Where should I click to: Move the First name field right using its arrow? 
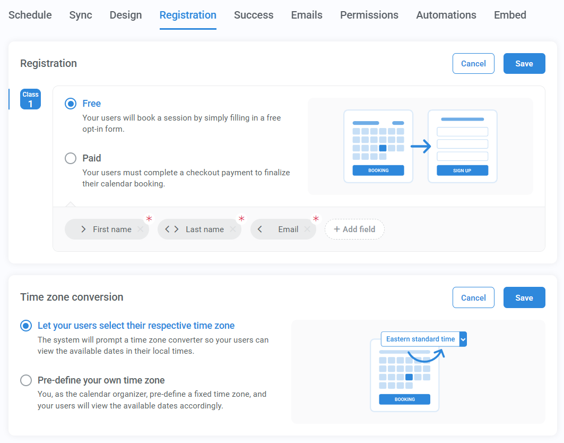83,229
